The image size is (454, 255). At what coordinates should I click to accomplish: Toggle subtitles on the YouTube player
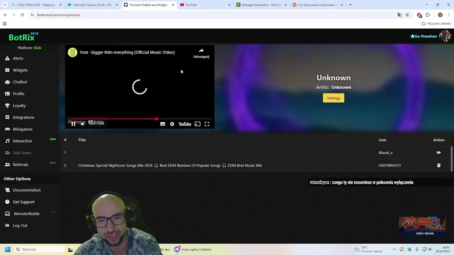(162, 124)
